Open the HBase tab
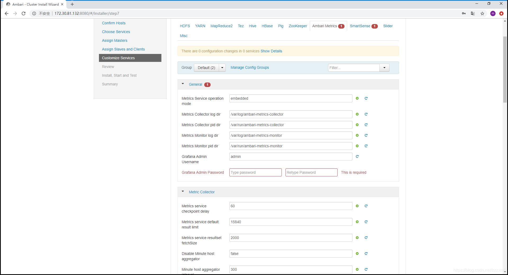This screenshot has height=275, width=508. click(267, 26)
